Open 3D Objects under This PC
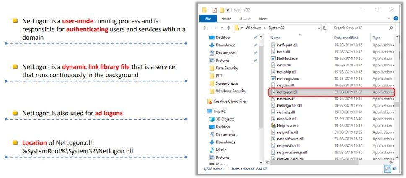The image size is (406, 178). coord(221,119)
